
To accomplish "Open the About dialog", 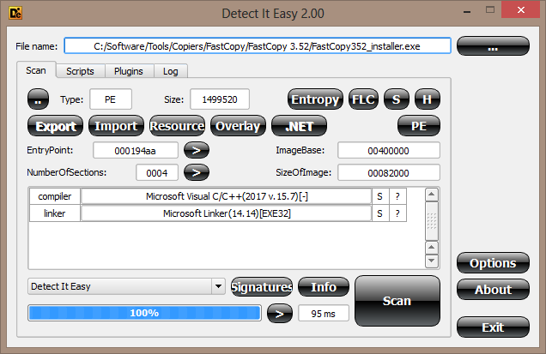I will 493,290.
